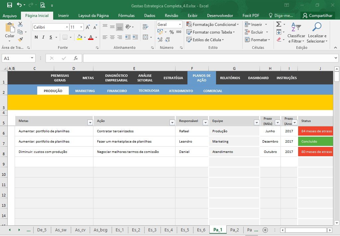Viewport: 340px width, 236px height.
Task: Decrease decimal places
Action: pyautogui.click(x=167, y=40)
